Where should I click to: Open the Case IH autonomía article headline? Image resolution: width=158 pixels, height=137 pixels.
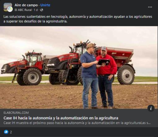pos(61,118)
